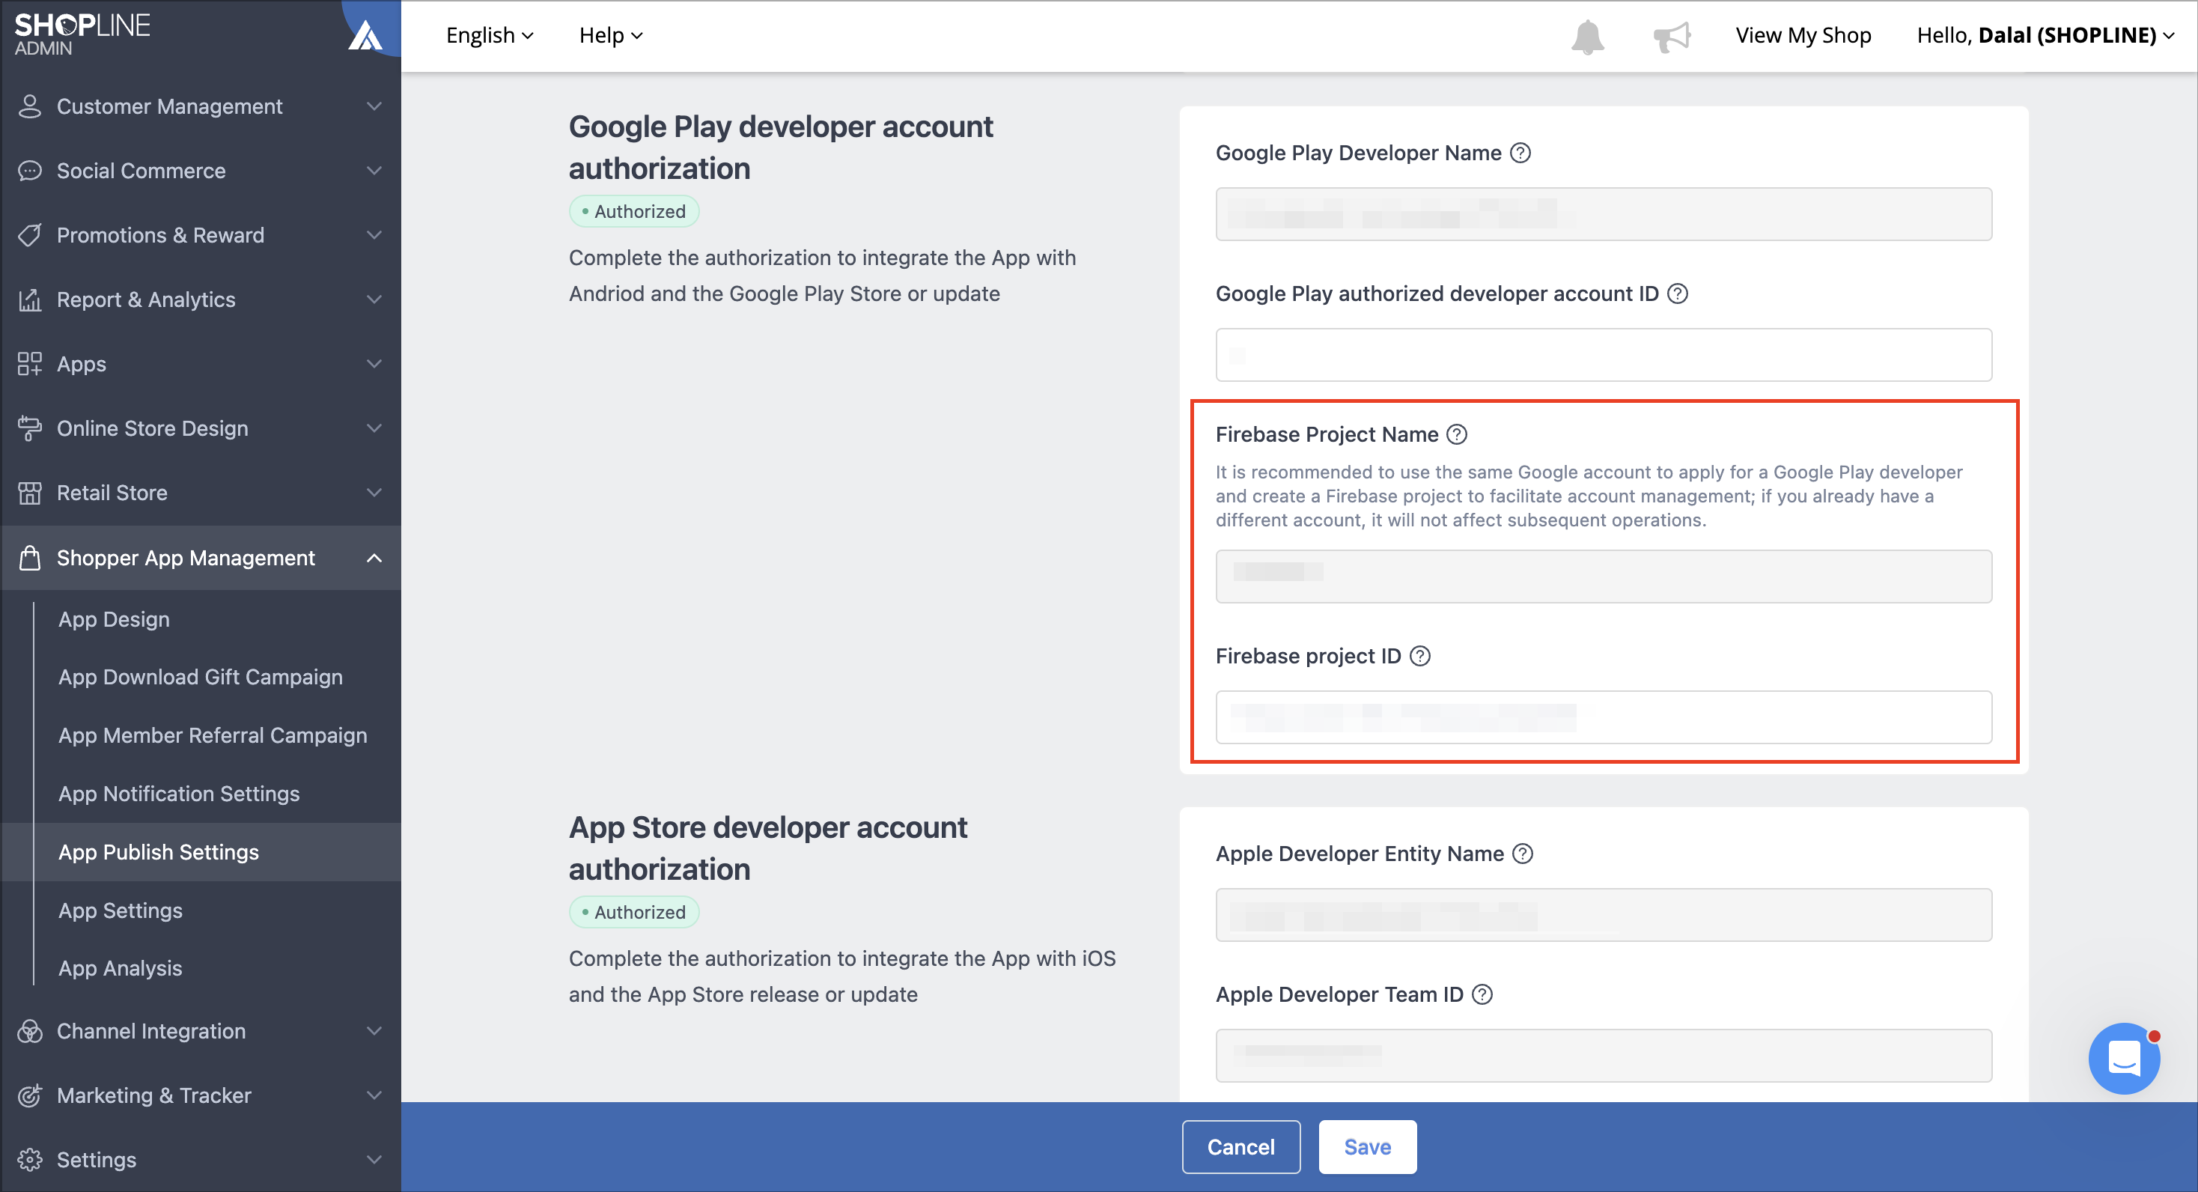Open the Help dropdown menu
Screen dimensions: 2198x1192
611,35
